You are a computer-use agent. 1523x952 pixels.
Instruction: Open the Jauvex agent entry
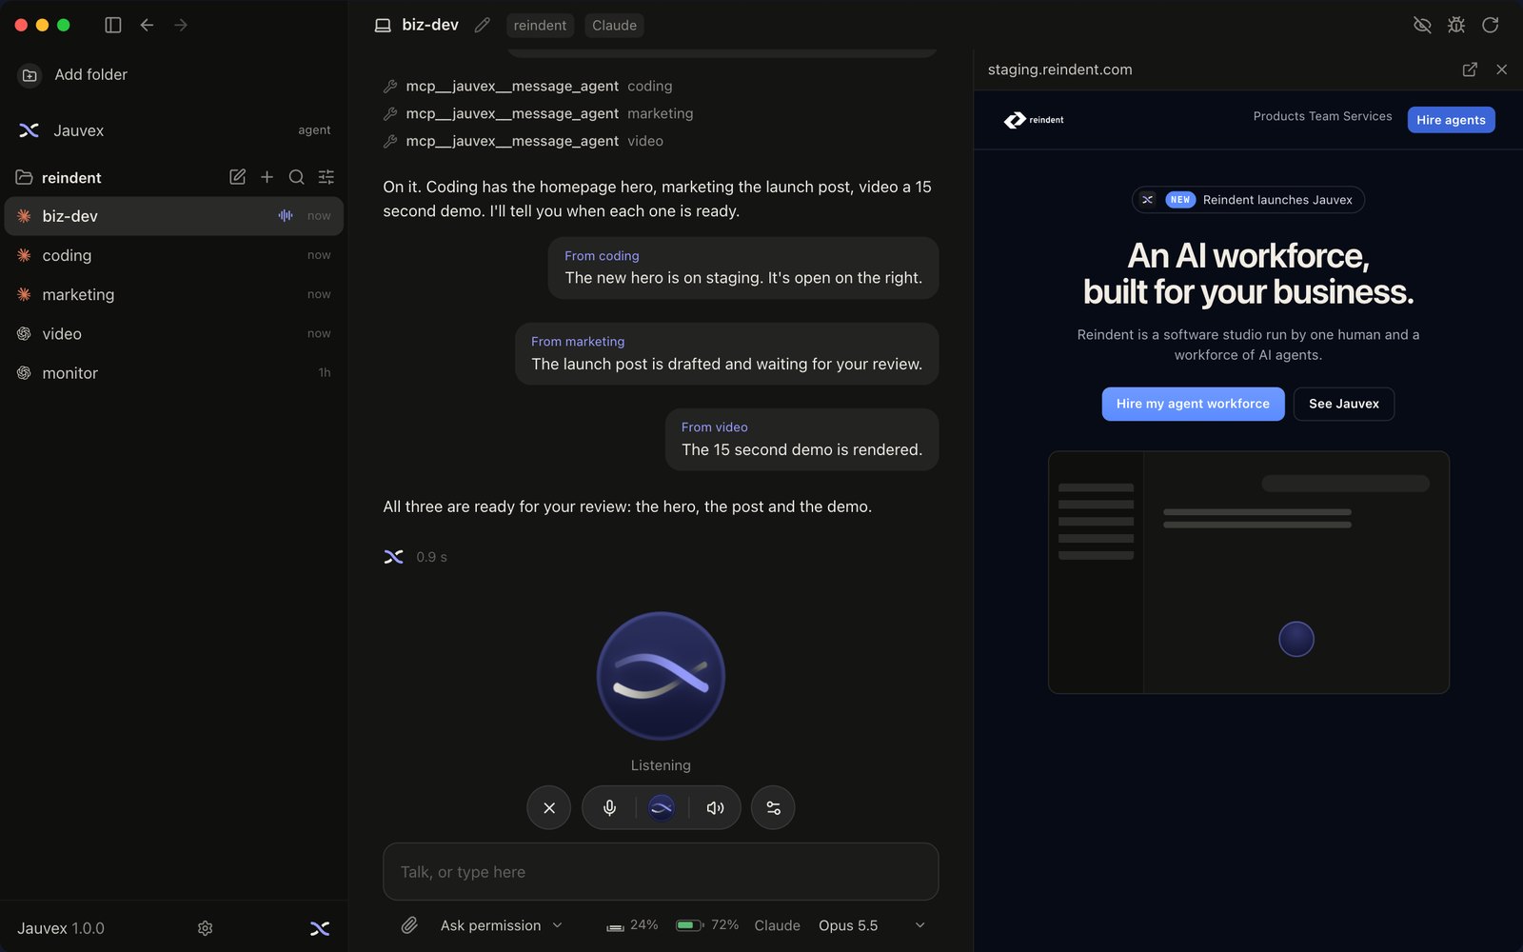click(174, 130)
